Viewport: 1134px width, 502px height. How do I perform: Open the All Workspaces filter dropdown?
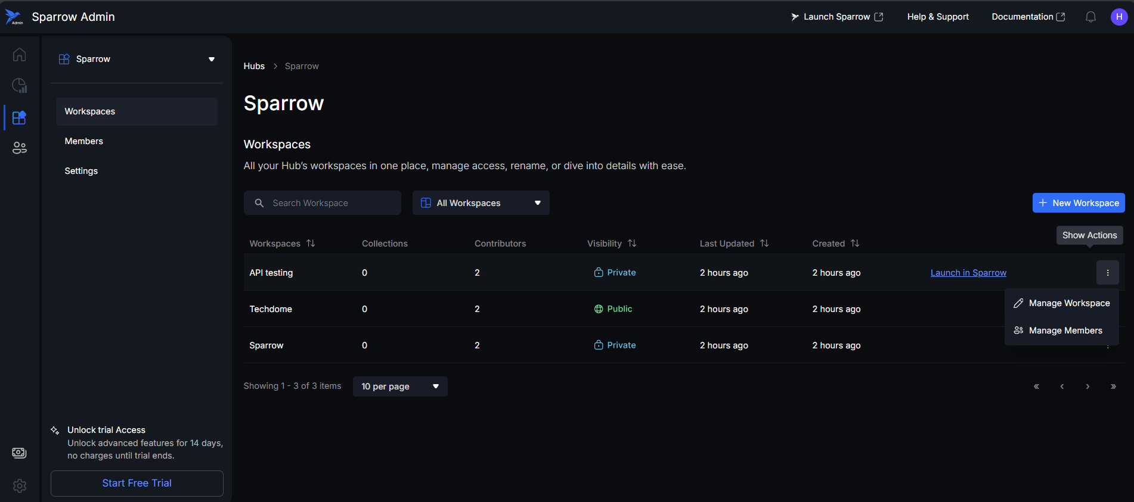point(481,203)
